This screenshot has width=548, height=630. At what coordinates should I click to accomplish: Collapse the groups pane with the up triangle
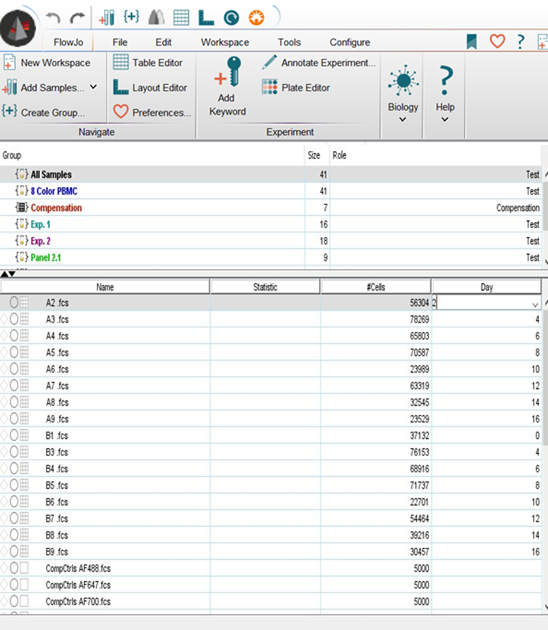pos(4,274)
